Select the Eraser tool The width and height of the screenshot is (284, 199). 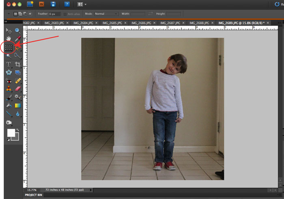18,89
